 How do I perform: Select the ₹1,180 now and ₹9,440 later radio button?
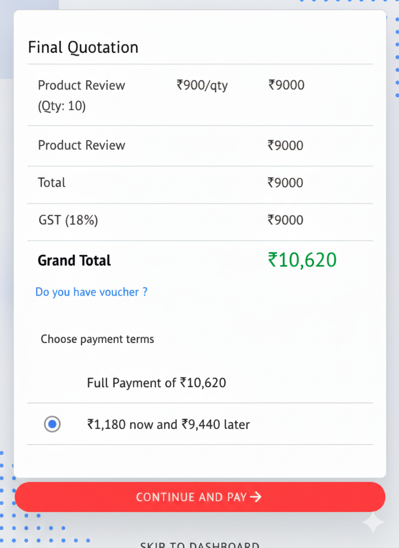(52, 424)
